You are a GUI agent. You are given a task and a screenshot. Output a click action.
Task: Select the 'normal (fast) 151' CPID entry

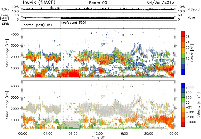pyautogui.click(x=38, y=25)
